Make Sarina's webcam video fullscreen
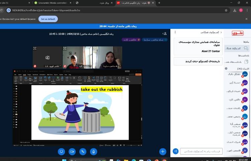Image resolution: width=251 pixels, height=161 pixels. coord(95,49)
